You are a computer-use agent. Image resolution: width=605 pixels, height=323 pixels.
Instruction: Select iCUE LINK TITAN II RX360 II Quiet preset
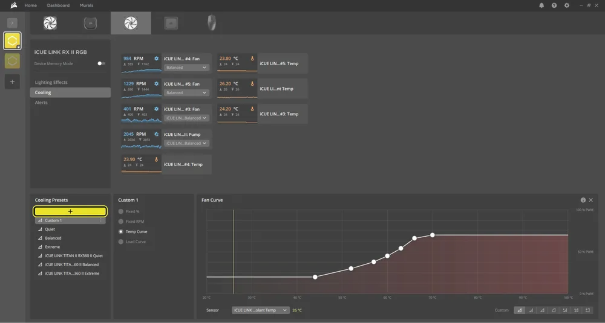click(70, 255)
